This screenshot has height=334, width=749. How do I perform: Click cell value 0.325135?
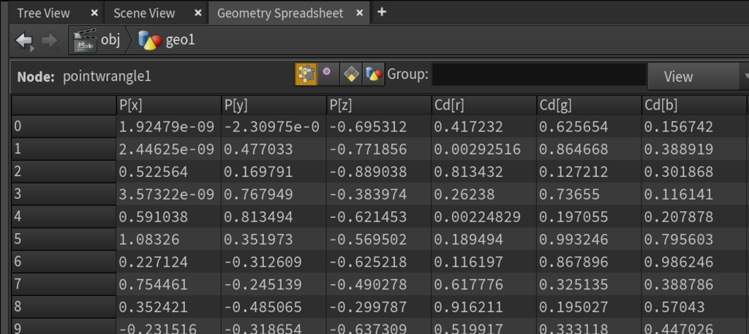point(573,285)
